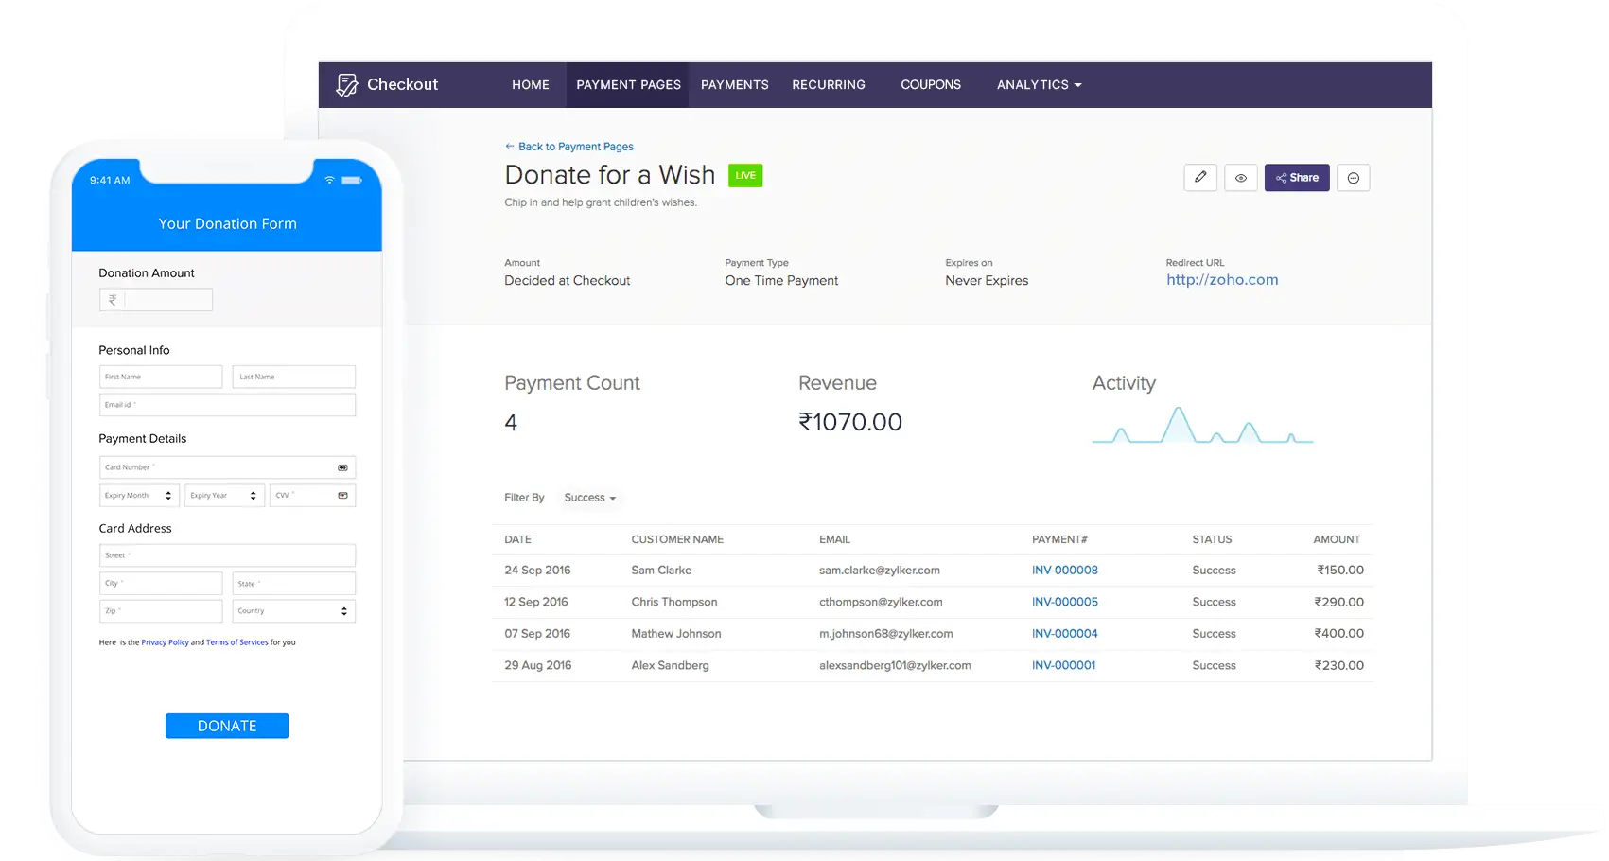The height and width of the screenshot is (861, 1609).
Task: Open the Coupons section
Action: [931, 84]
